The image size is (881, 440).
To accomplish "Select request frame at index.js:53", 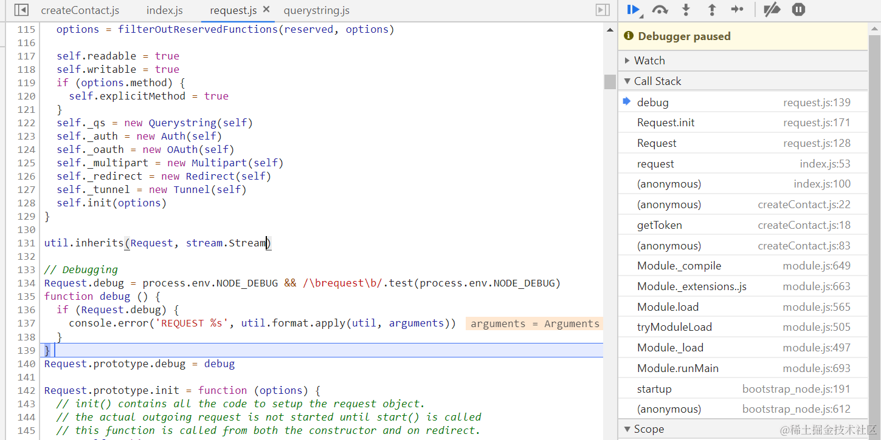I will pyautogui.click(x=743, y=164).
